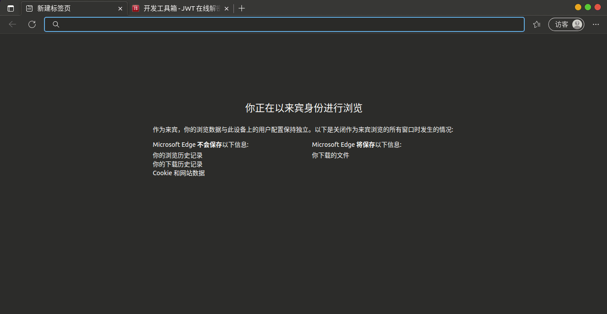Open the favorites star icon
607x314 pixels.
[537, 24]
